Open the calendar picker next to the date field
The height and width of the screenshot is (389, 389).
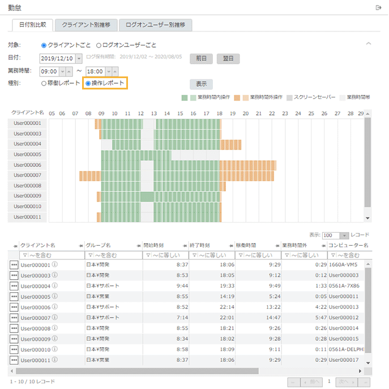(x=79, y=58)
